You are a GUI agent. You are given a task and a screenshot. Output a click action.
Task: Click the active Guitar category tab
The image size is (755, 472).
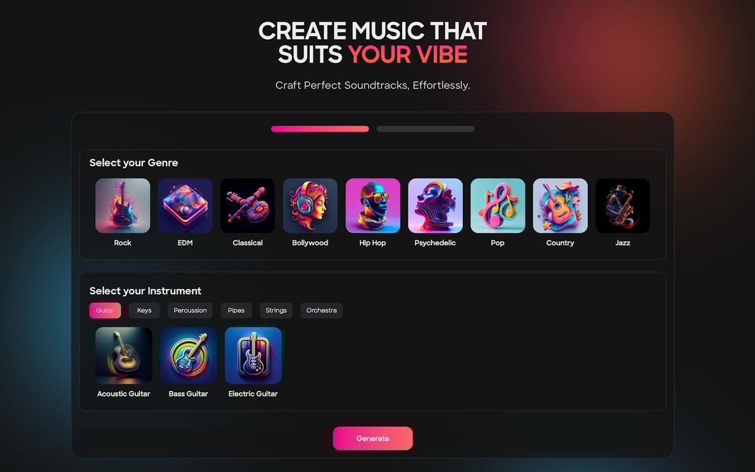pos(105,310)
